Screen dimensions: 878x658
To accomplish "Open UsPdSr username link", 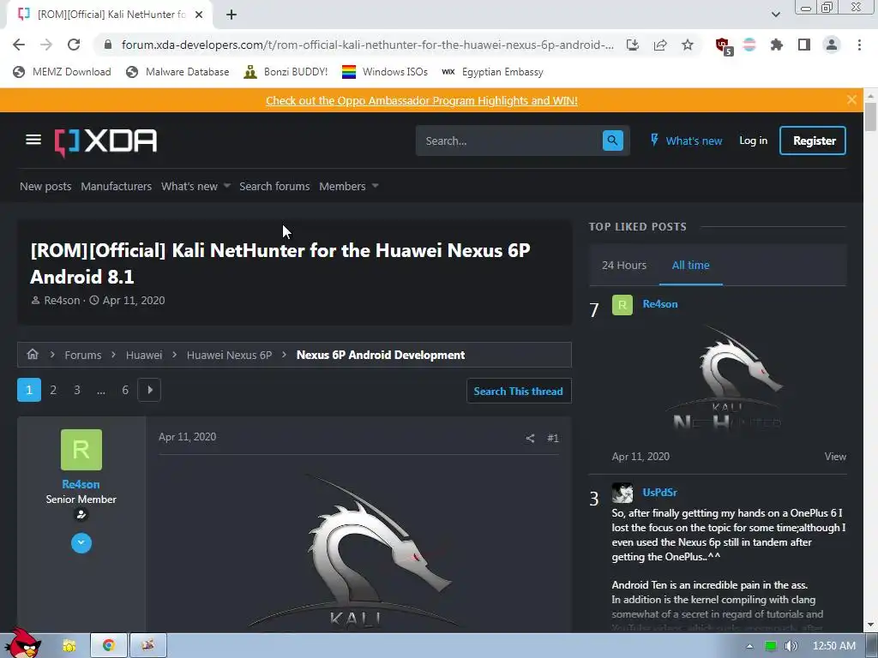I will point(659,493).
